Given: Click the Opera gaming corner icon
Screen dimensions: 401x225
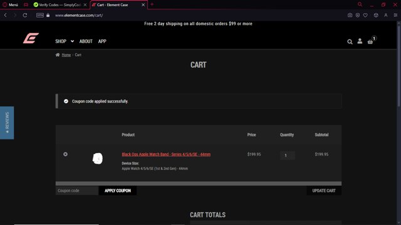Looking at the screenshot, I should 26,4.
